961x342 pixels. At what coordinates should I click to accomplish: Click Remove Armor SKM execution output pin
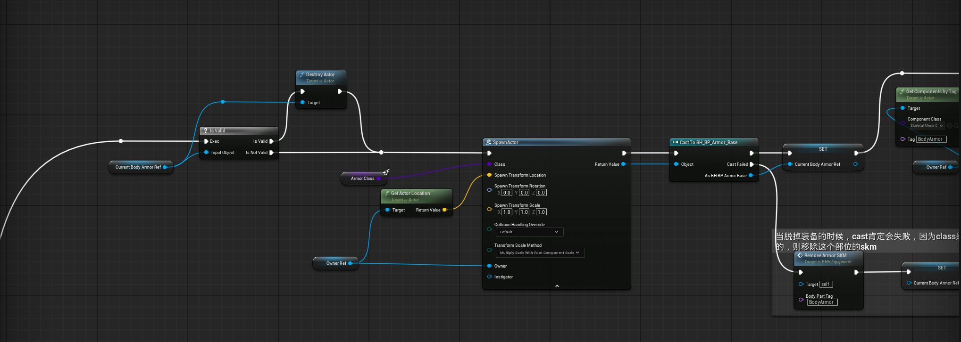856,272
